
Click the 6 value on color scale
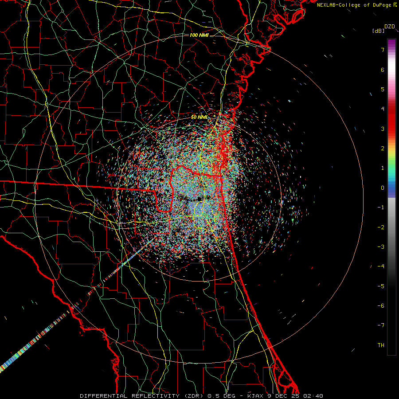coord(383,70)
